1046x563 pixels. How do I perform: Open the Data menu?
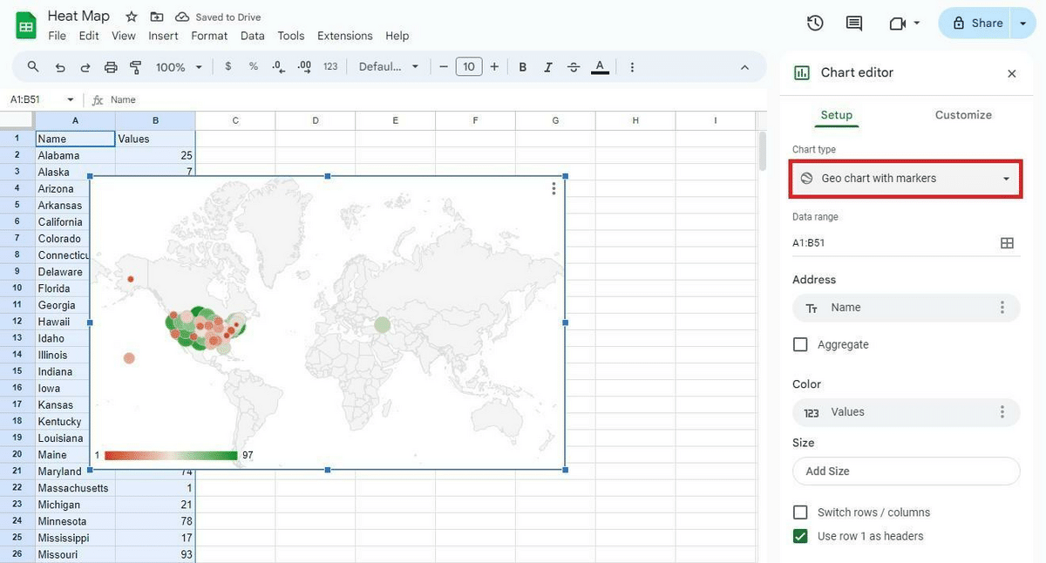pos(253,36)
